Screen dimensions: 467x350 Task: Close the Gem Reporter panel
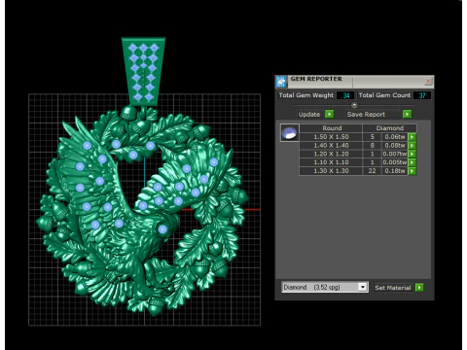(x=428, y=81)
